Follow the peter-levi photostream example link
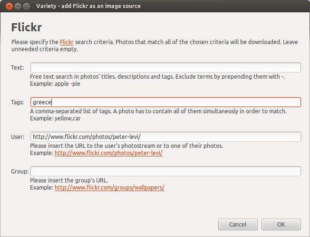 click(x=108, y=153)
